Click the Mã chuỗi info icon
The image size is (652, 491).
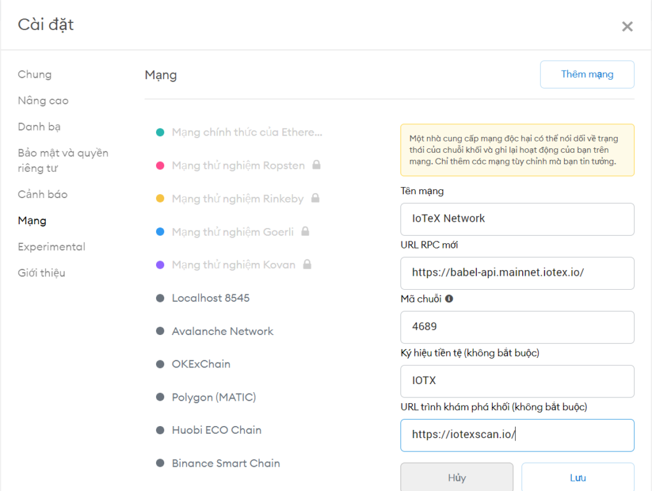click(449, 299)
